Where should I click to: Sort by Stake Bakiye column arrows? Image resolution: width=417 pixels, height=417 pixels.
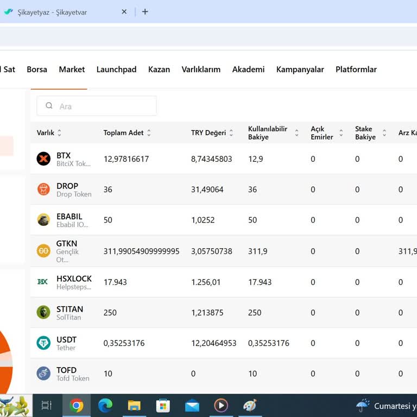pyautogui.click(x=384, y=132)
